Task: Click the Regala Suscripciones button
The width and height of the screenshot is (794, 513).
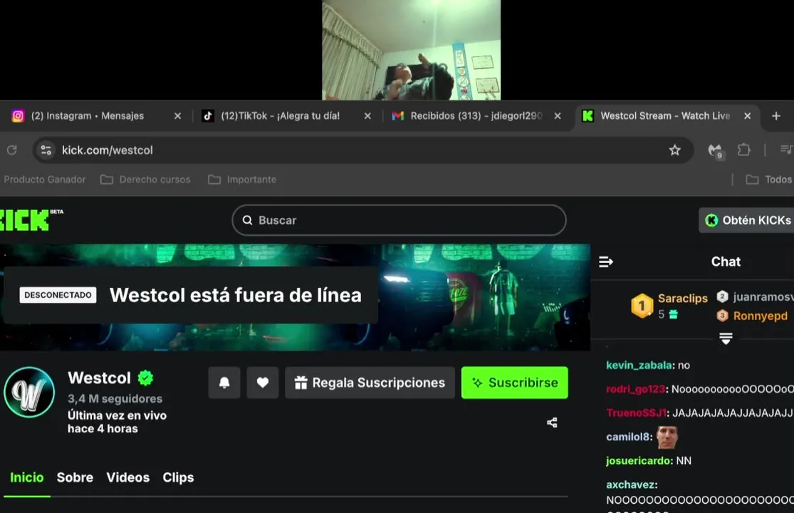Action: pos(370,383)
